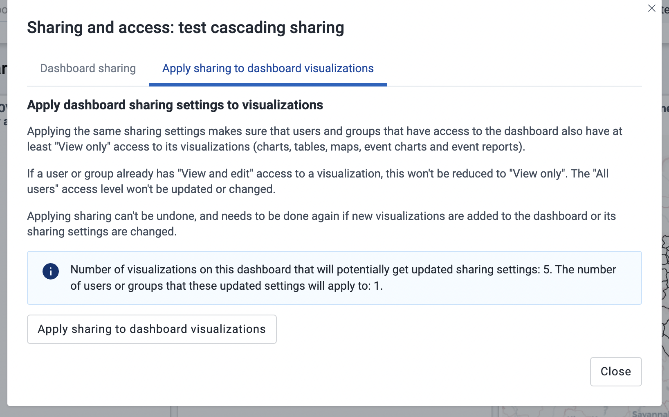Click the text about applying sharing can't be undone
This screenshot has height=417, width=669.
point(321,224)
